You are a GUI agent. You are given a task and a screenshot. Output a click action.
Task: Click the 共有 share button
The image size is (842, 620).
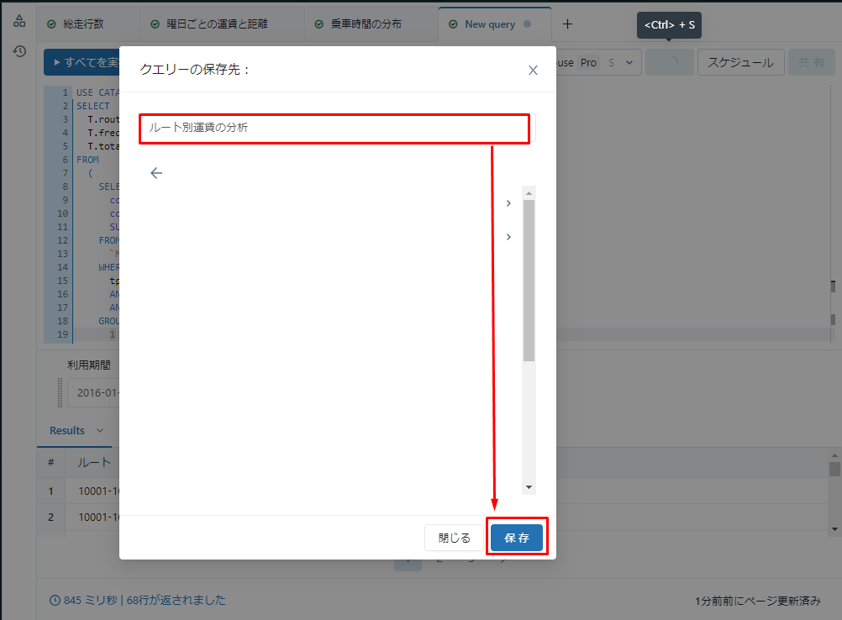811,62
